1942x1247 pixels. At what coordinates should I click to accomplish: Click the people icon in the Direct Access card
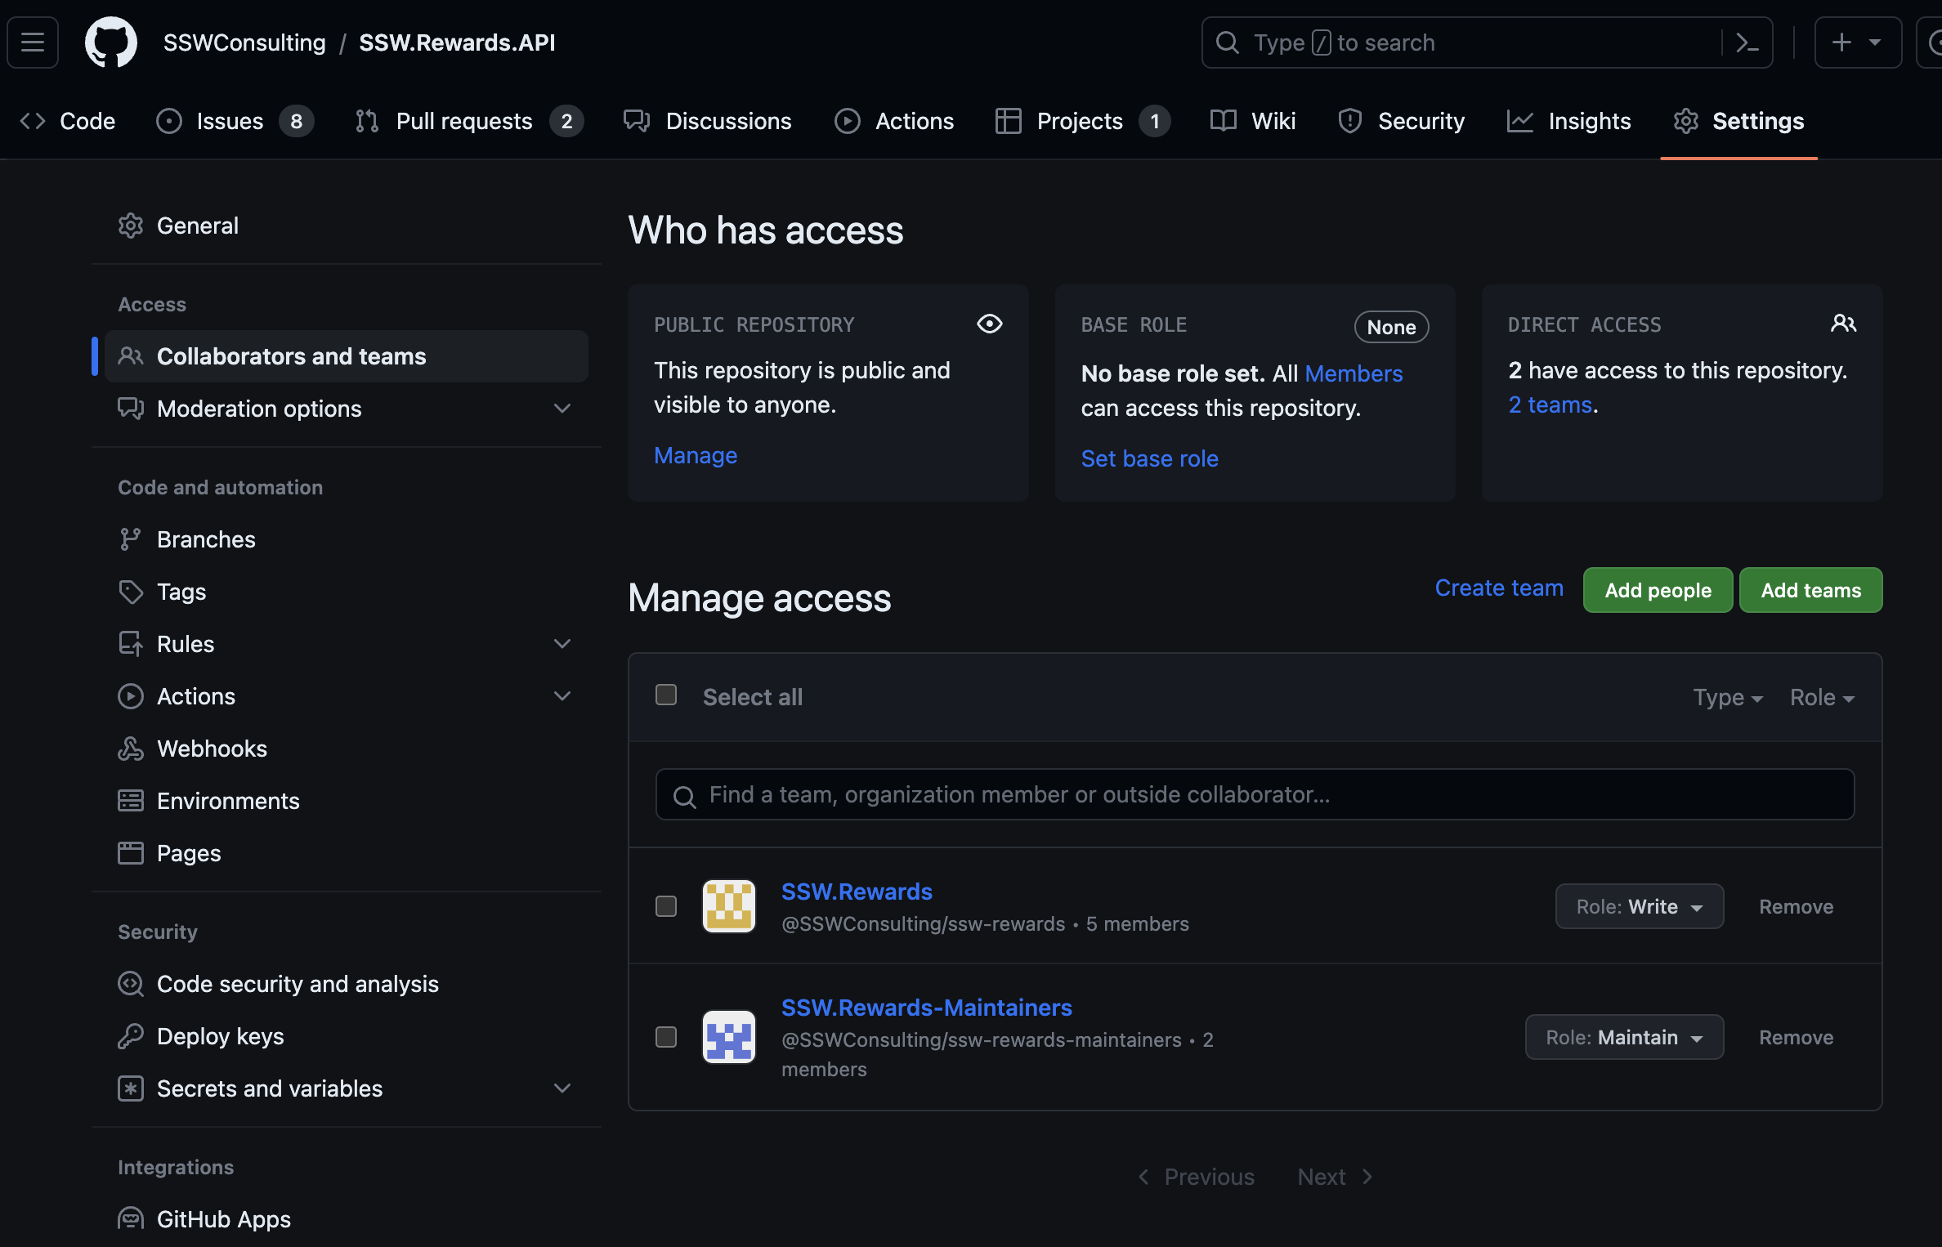click(1843, 324)
